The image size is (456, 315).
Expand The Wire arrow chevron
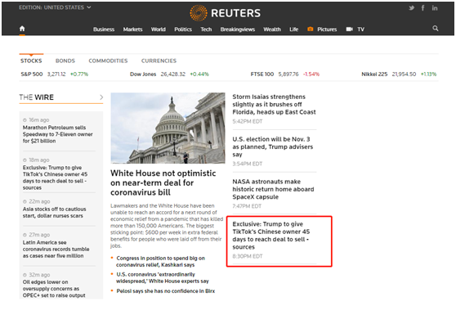coord(101,97)
